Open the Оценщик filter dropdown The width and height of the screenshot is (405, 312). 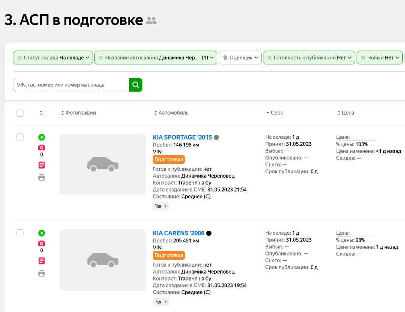[x=240, y=57]
